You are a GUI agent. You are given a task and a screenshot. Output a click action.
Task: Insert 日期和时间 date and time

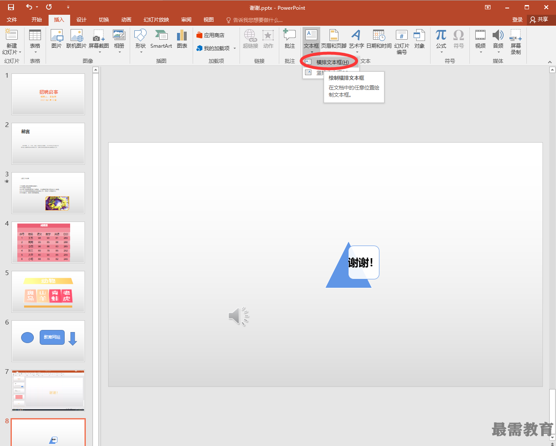379,39
